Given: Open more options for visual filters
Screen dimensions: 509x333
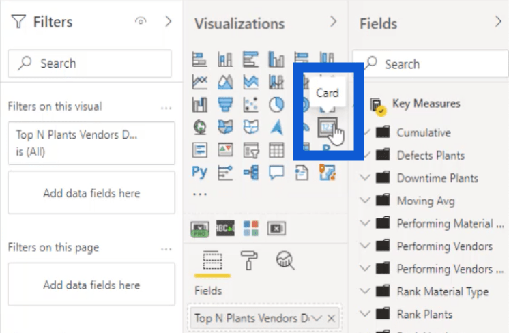Looking at the screenshot, I should click(166, 108).
